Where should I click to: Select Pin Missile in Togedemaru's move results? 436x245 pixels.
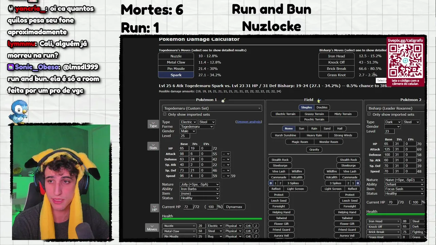coord(176,69)
